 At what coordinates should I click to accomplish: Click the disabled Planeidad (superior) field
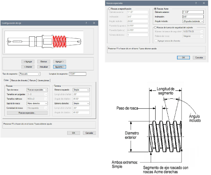138,26
